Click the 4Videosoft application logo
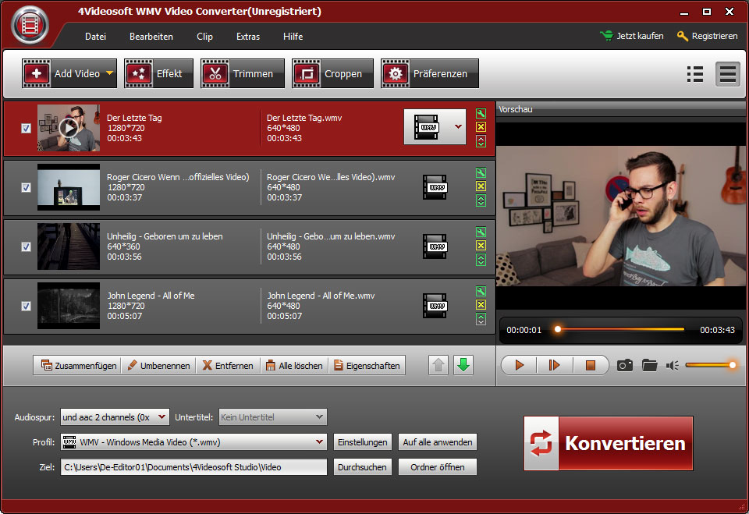 [x=30, y=25]
